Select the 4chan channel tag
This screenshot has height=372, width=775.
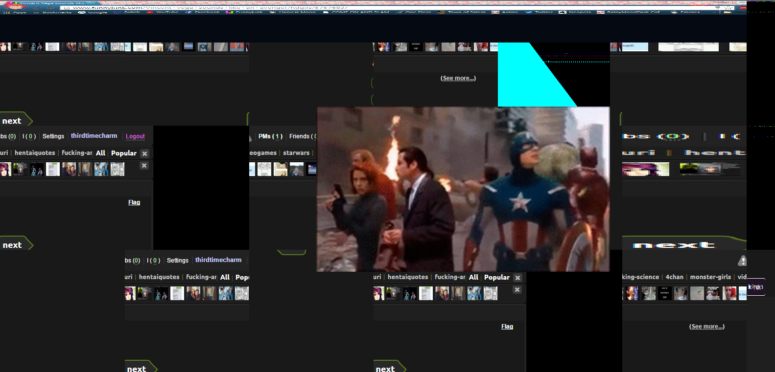(674, 277)
